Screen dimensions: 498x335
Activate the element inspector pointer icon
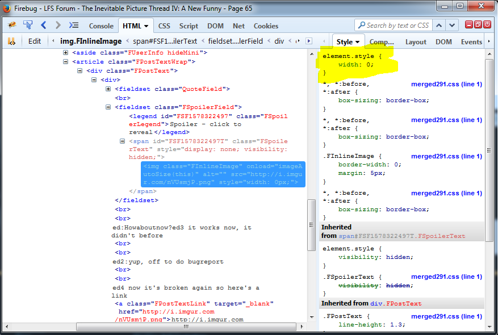click(28, 25)
